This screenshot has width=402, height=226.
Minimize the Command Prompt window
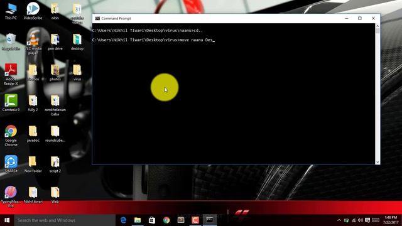point(346,18)
